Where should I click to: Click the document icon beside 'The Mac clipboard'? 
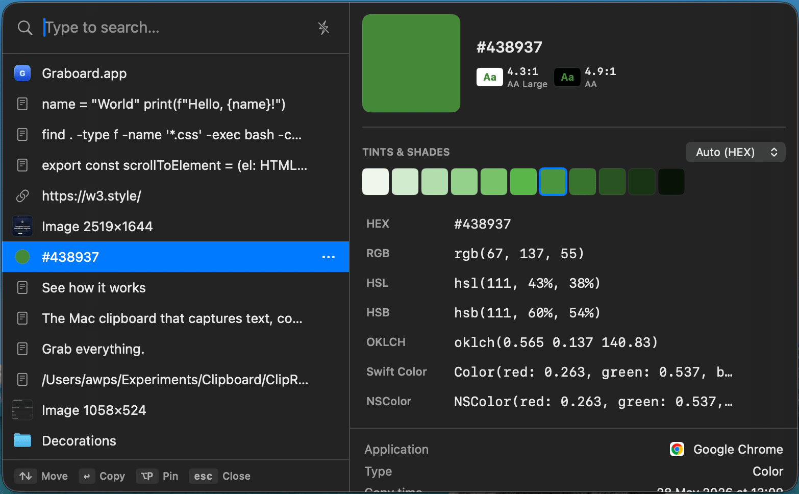(x=22, y=318)
